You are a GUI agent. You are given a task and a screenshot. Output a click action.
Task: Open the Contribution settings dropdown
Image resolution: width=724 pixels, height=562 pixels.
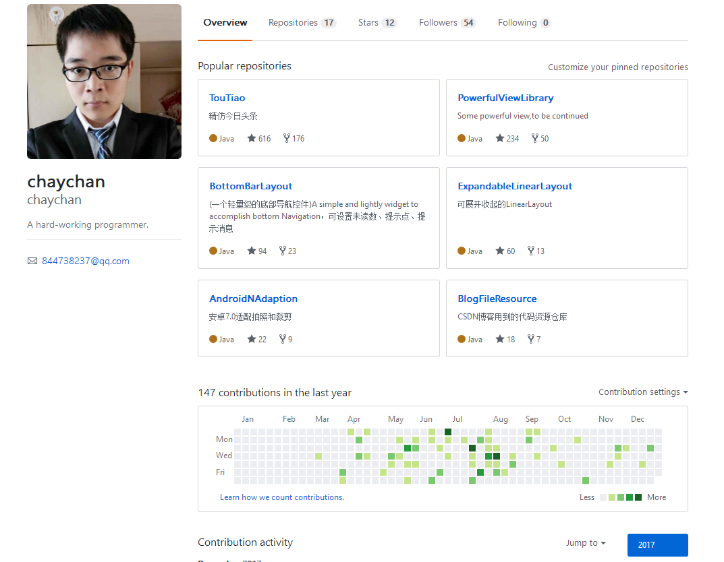[643, 392]
